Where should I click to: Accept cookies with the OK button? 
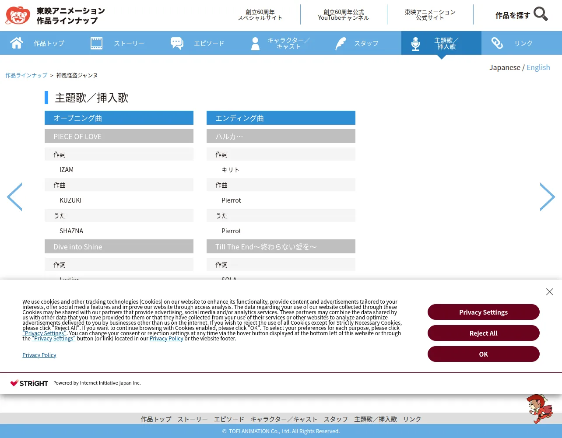[484, 354]
